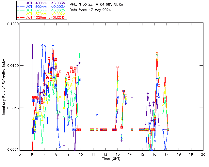Click the x-axis tick label 14
Screen dimensions: 209x167
click(x=130, y=154)
